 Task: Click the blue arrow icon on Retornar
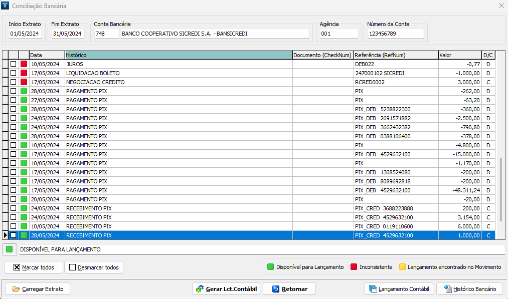(275, 289)
